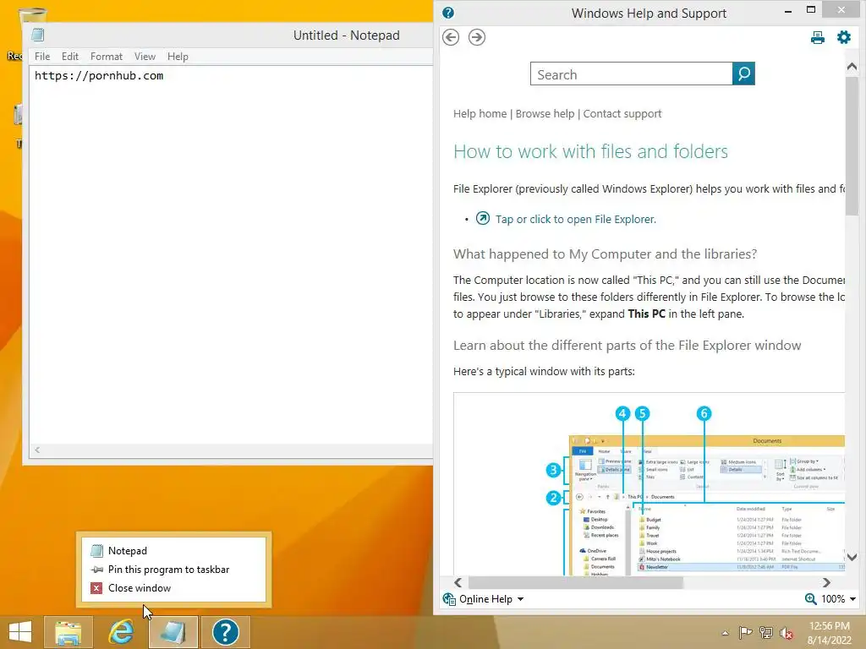Open the Help home link
The image size is (866, 649).
click(480, 114)
